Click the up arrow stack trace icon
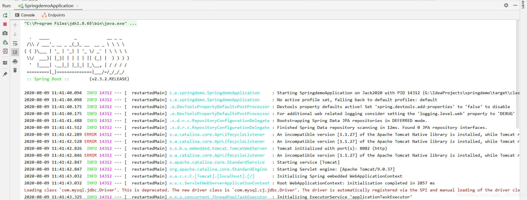The height and width of the screenshot is (200, 527). click(15, 25)
